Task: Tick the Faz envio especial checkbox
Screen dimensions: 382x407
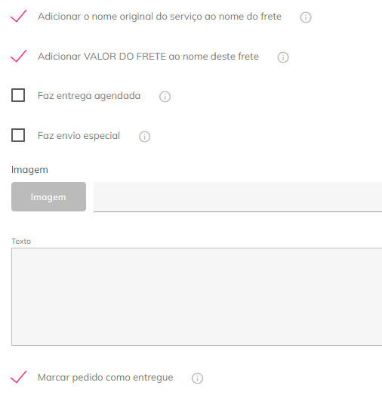Action: [18, 135]
